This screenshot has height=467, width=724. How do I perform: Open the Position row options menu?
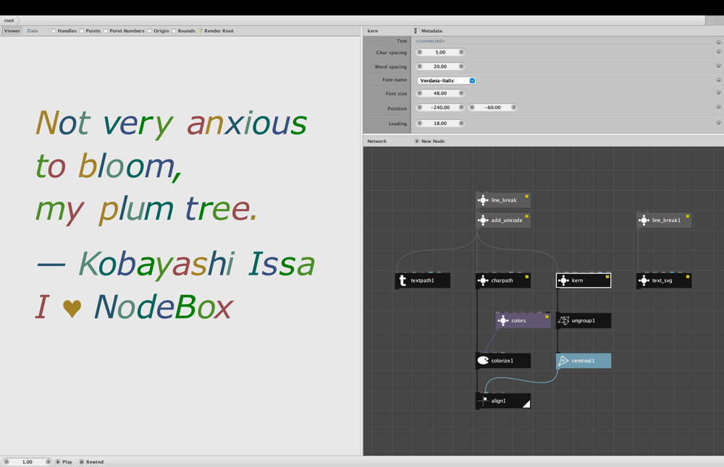(x=718, y=108)
